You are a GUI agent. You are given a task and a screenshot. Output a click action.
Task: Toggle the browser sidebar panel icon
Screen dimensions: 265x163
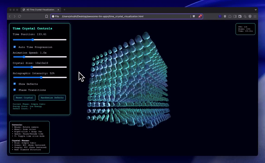pos(235,17)
